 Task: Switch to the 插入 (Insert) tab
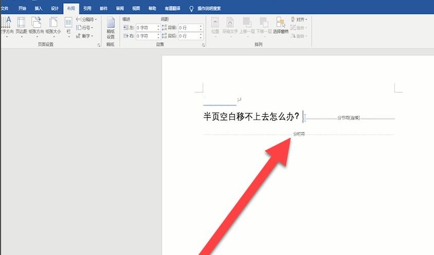[38, 9]
